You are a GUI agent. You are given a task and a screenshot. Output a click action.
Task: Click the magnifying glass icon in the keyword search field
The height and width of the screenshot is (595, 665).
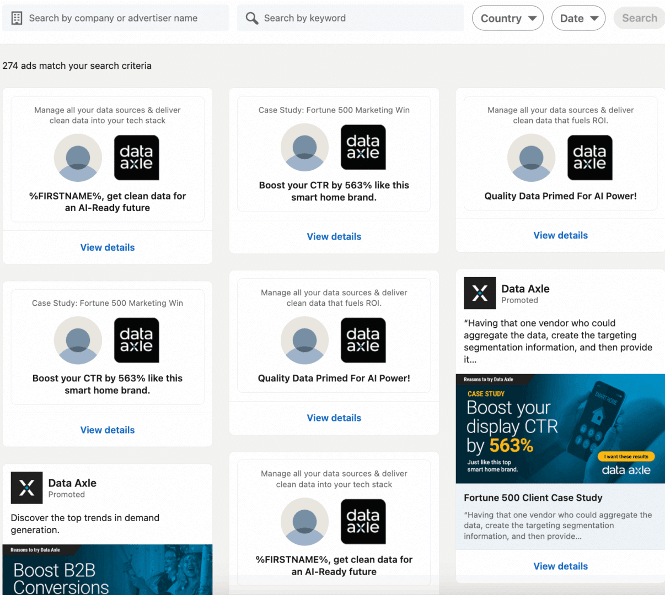click(252, 18)
